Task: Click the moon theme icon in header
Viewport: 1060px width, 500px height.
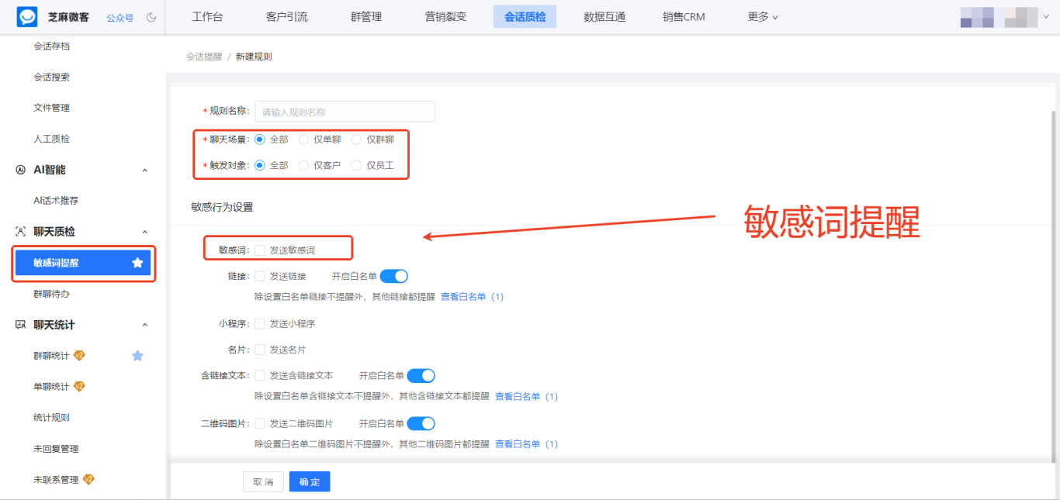Action: [151, 16]
